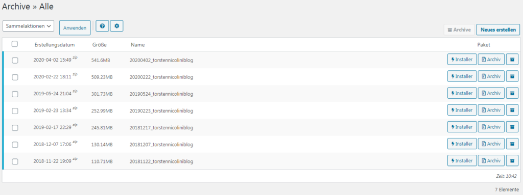Viewport: 523px width, 195px height.
Task: Click the Anwenden button
Action: tap(75, 28)
